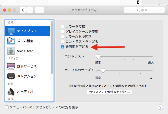Select ディスプレイ label in the sidebar
This screenshot has height=114, width=168.
click(27, 31)
